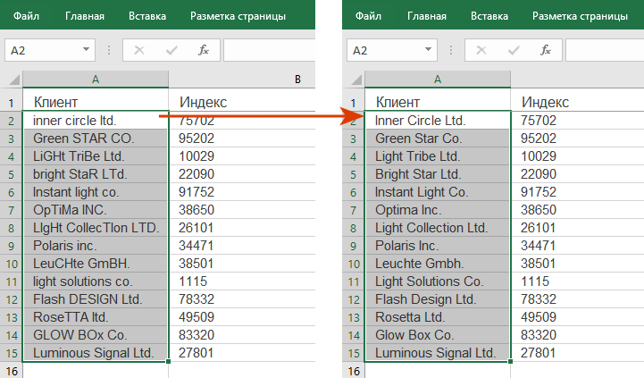
Task: Select cell 'OpTiMa INC.'
Action: (96, 210)
